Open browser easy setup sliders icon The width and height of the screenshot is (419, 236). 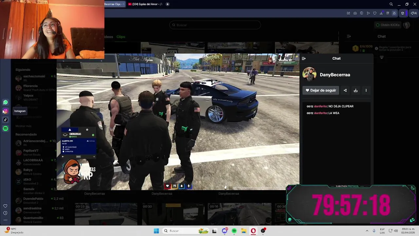click(388, 13)
